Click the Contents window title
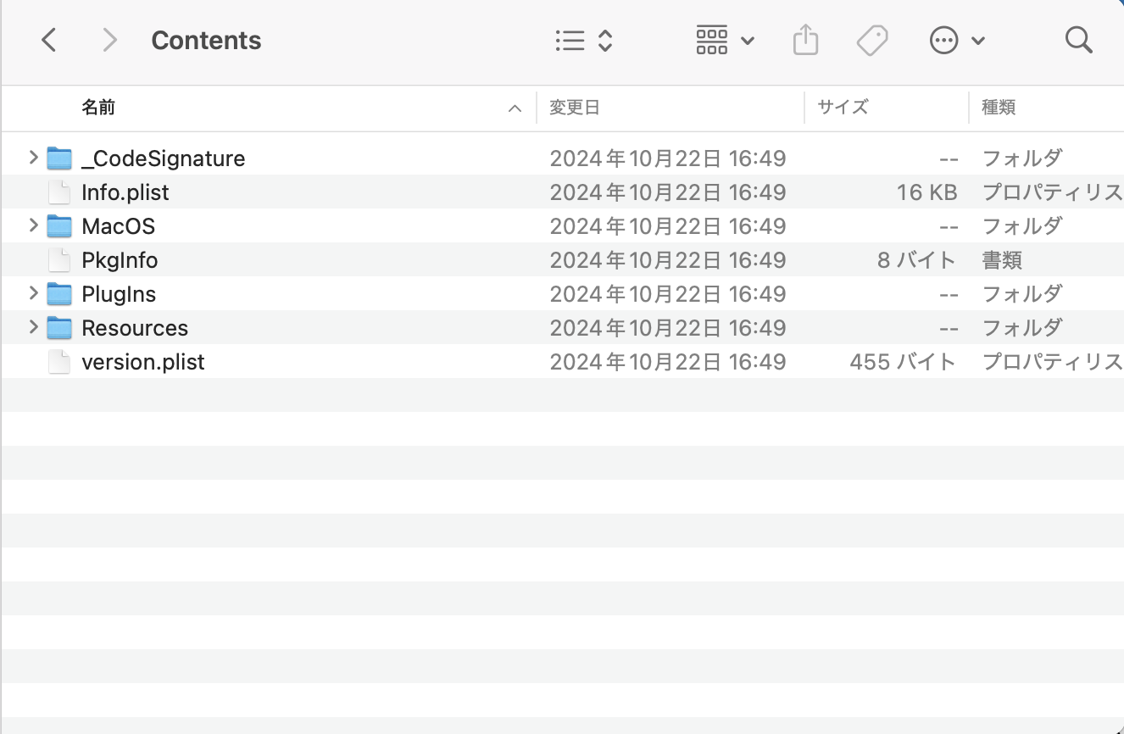Image resolution: width=1124 pixels, height=734 pixels. point(206,40)
